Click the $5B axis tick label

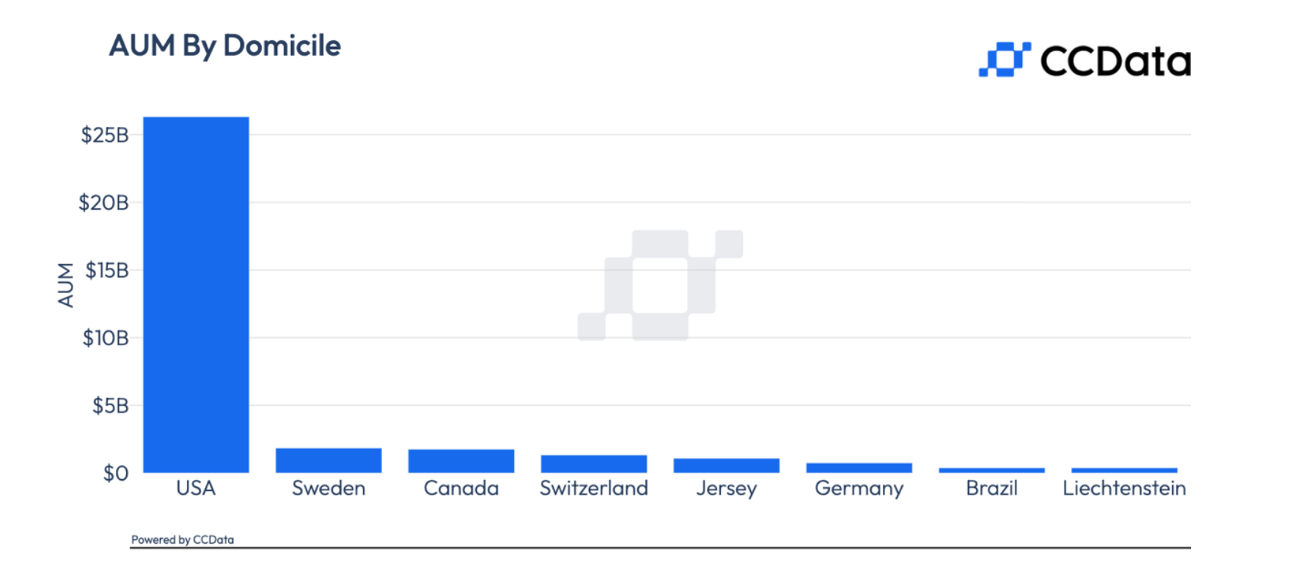(111, 405)
